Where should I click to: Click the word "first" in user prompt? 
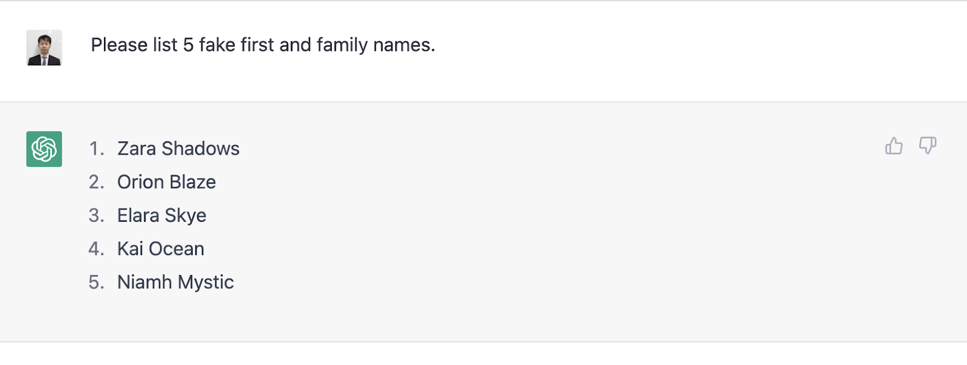tap(257, 45)
